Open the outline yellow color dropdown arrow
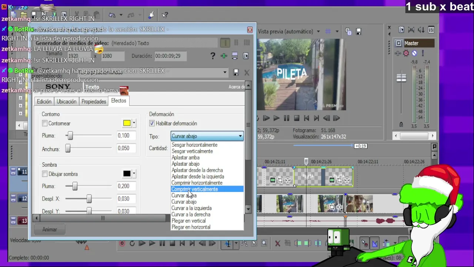The width and height of the screenshot is (474, 267). tap(134, 123)
